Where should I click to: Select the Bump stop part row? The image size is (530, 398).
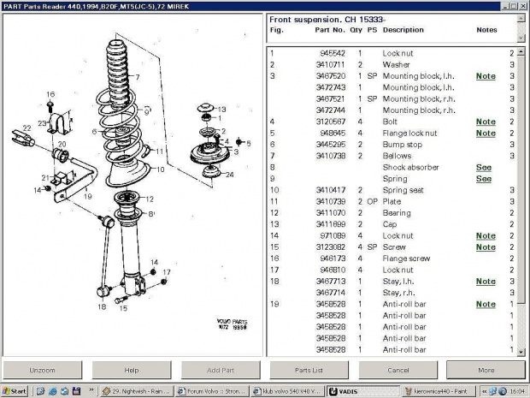(401, 145)
